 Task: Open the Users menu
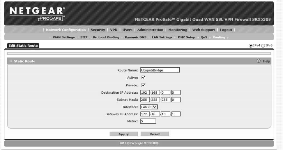point(127,30)
